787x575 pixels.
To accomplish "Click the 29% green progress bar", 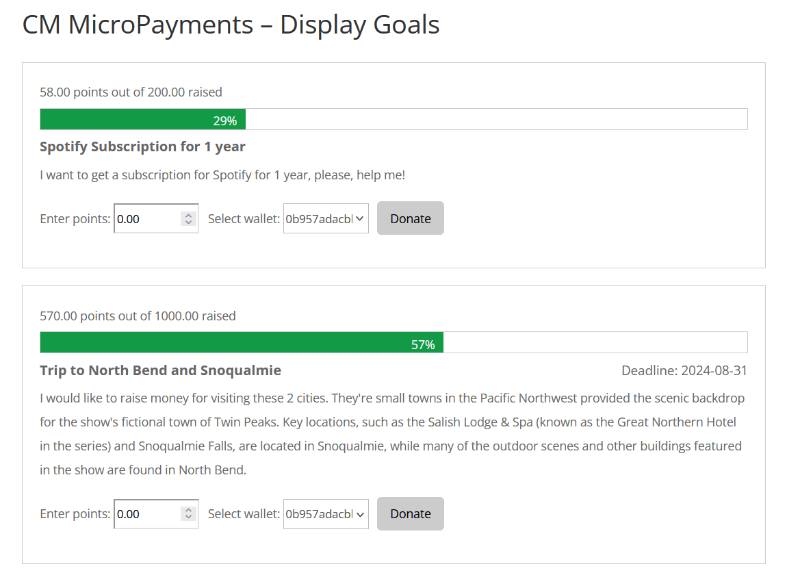I will 142,120.
